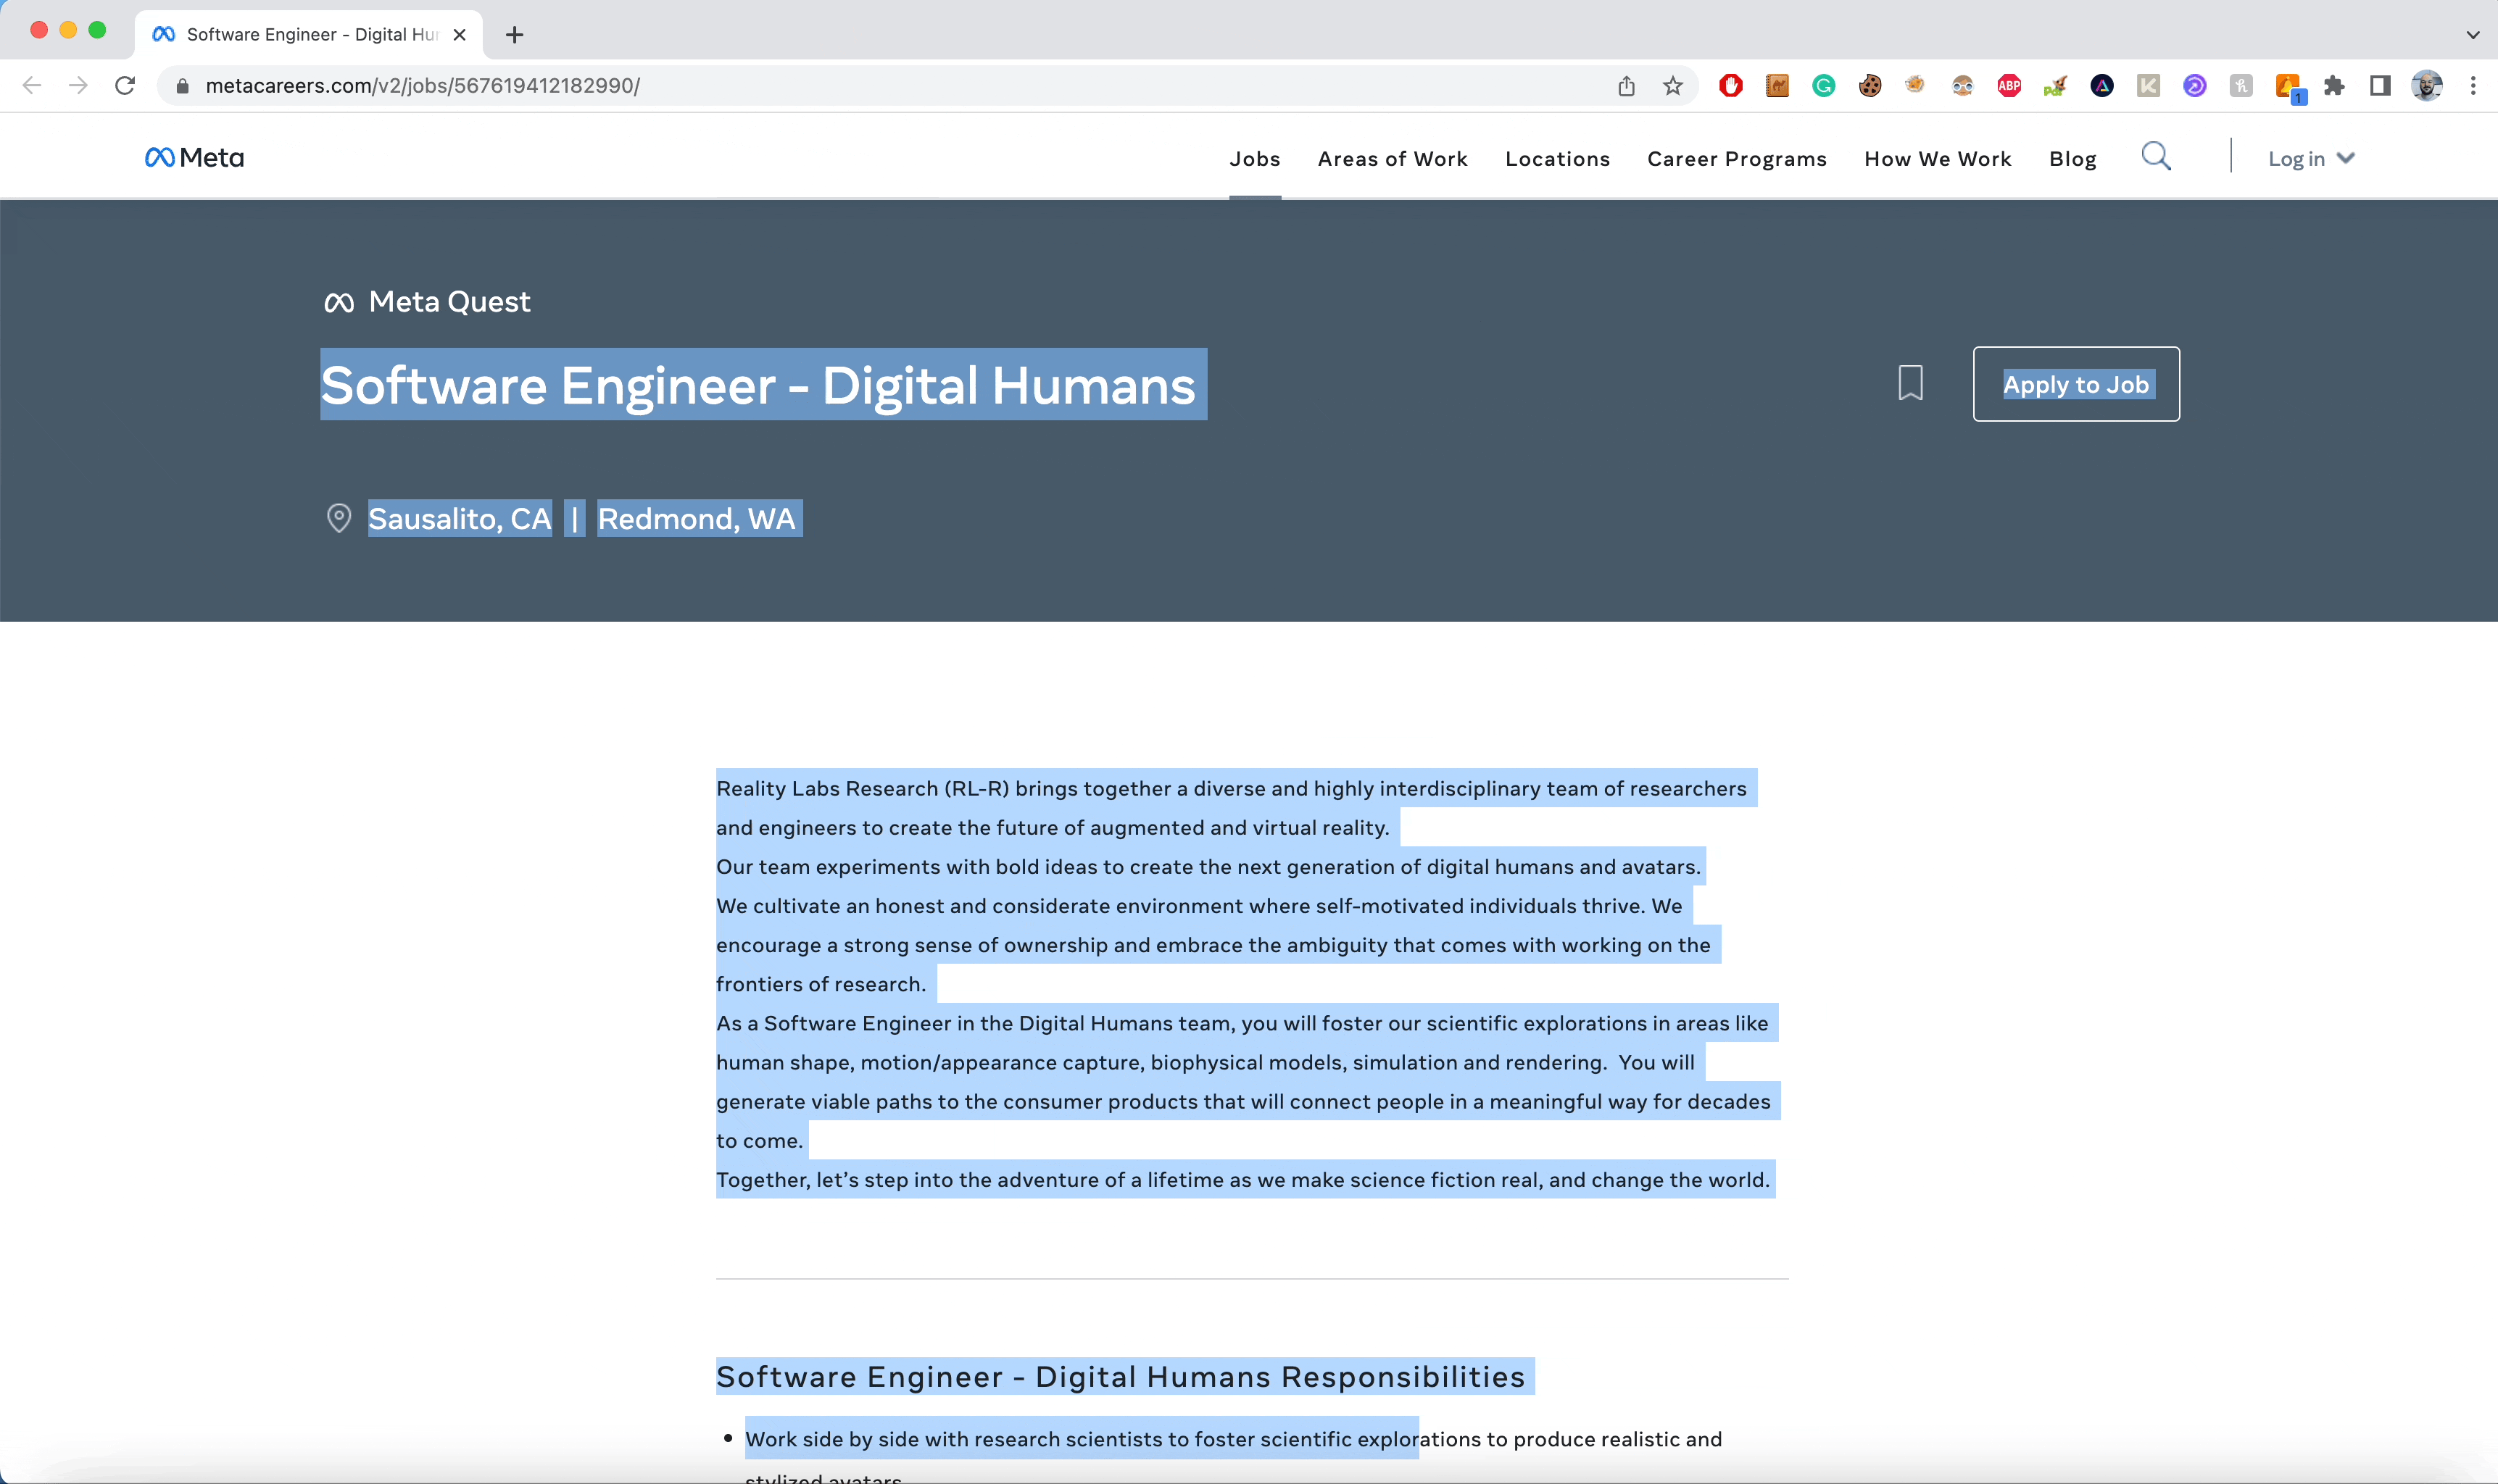Toggle the browser side panel icon

tap(2380, 86)
